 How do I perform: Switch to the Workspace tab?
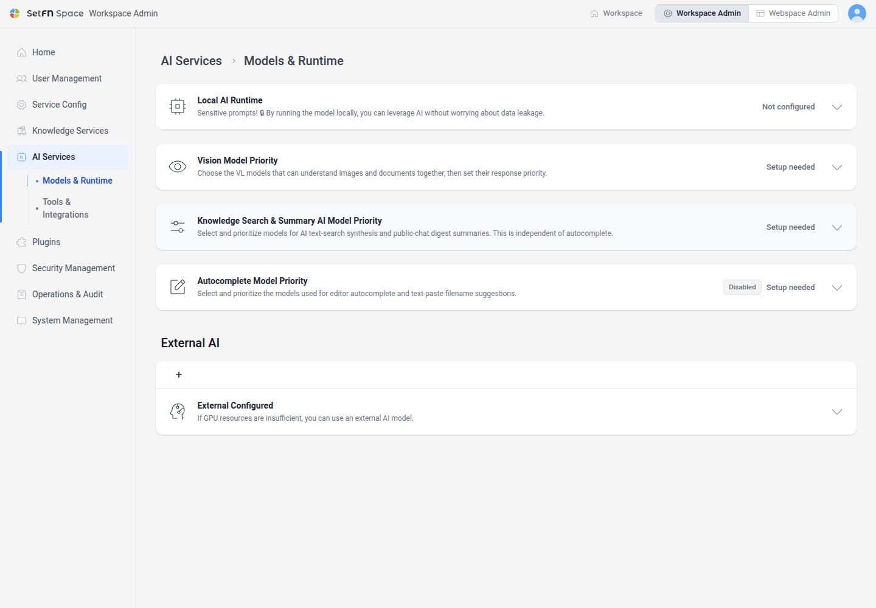click(616, 13)
